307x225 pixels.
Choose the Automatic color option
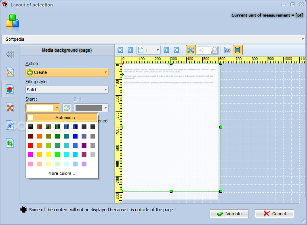pyautogui.click(x=62, y=118)
